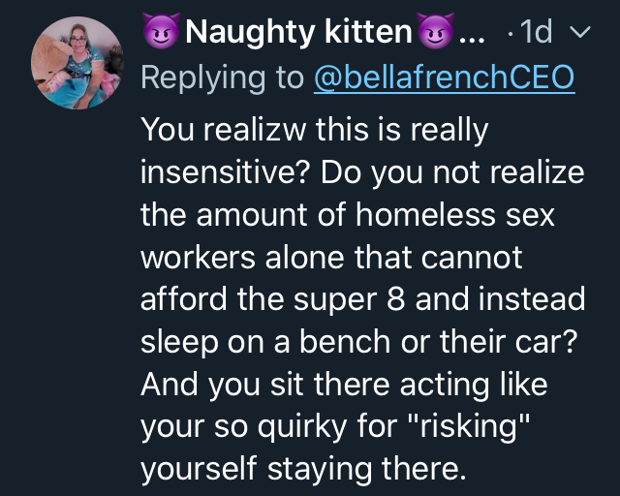Click the "Replying to" label
Viewport: 620px width, 496px height.
point(223,77)
